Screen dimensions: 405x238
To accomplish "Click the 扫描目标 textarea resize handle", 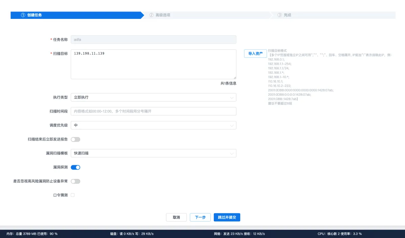I will (x=234, y=78).
